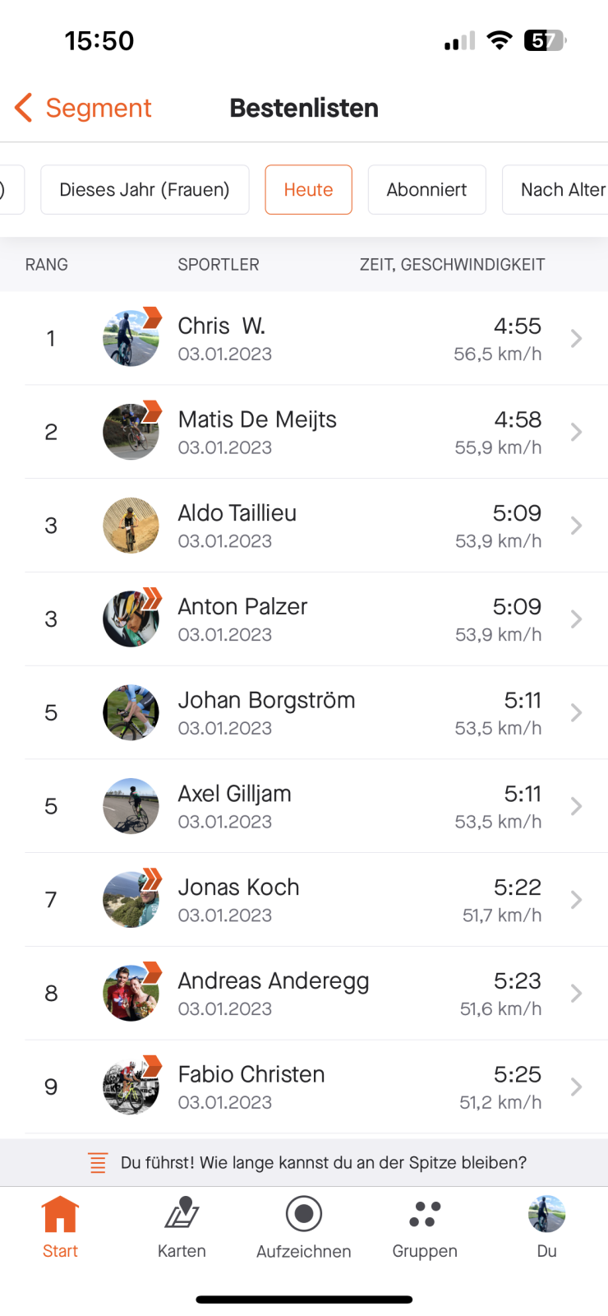Expand Johan Borgström's result chevron
Screen dimensions: 608x1316
(x=576, y=713)
